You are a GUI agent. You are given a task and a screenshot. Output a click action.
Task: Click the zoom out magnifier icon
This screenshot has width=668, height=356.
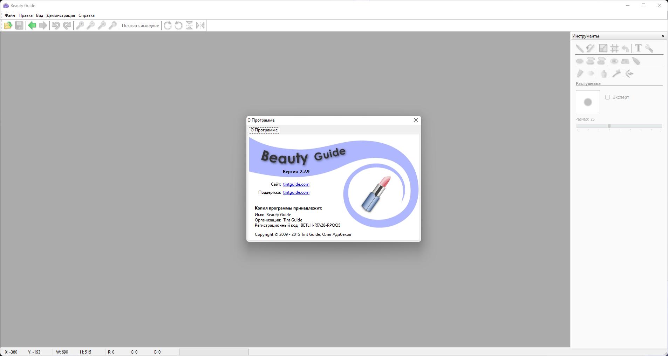tap(91, 25)
